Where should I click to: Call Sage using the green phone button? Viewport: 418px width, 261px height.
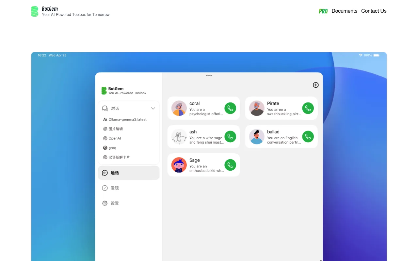click(x=230, y=165)
